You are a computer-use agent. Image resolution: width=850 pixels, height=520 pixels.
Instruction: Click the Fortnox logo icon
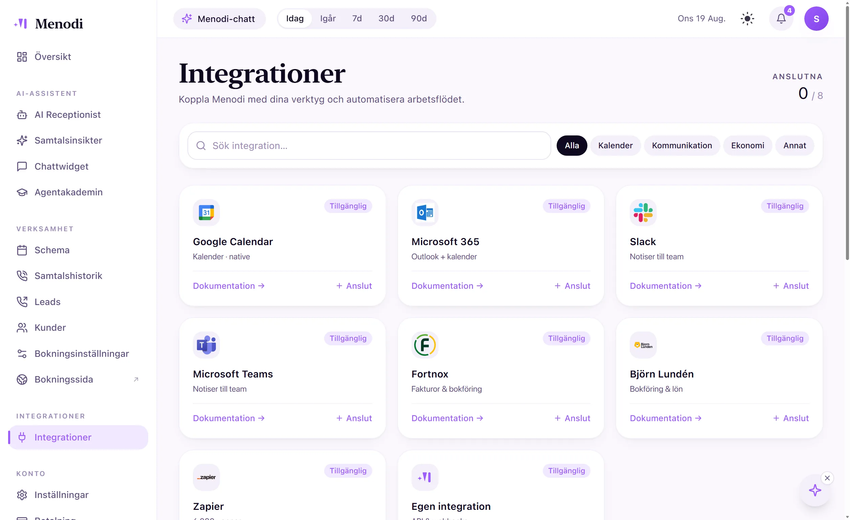pyautogui.click(x=425, y=345)
